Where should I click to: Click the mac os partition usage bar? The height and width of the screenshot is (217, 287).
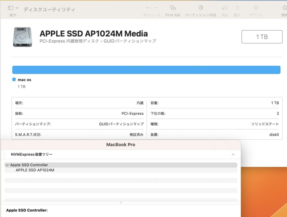[x=146, y=70]
